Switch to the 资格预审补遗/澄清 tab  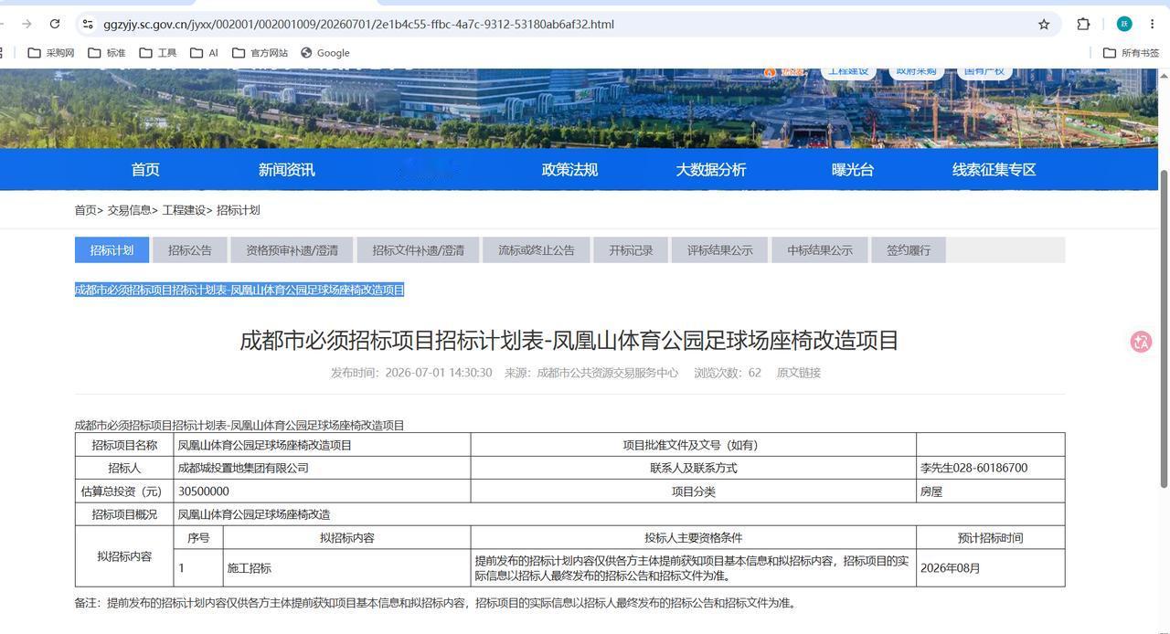click(292, 250)
